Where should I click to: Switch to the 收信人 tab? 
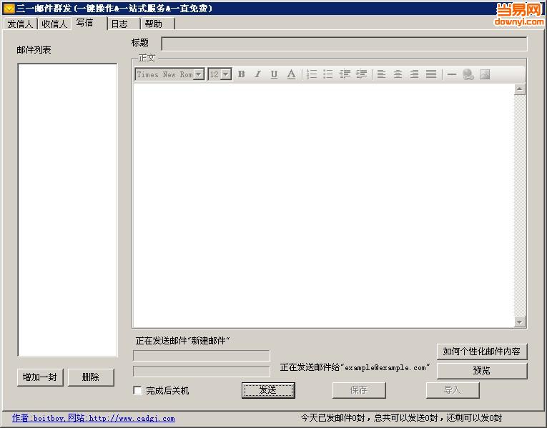point(54,24)
